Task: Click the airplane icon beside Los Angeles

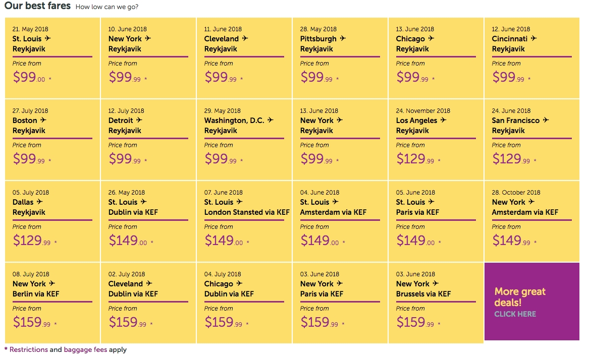Action: click(443, 120)
